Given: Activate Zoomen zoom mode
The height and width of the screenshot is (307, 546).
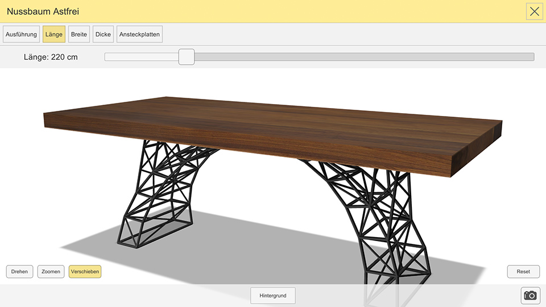Looking at the screenshot, I should click(51, 272).
